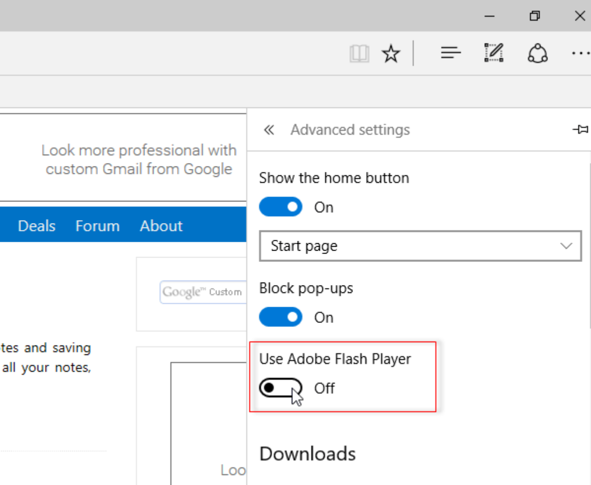Expand the Start page dropdown
This screenshot has height=485, width=591.
point(420,246)
